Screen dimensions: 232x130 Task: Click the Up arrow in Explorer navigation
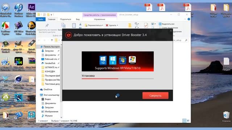pyautogui.click(x=52, y=40)
